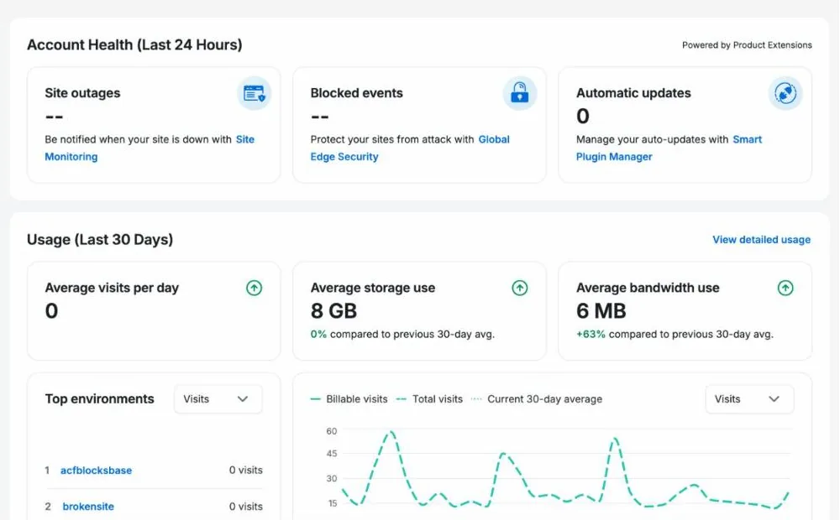Toggle the Total visits legend entry
The width and height of the screenshot is (840, 520).
[x=429, y=399]
